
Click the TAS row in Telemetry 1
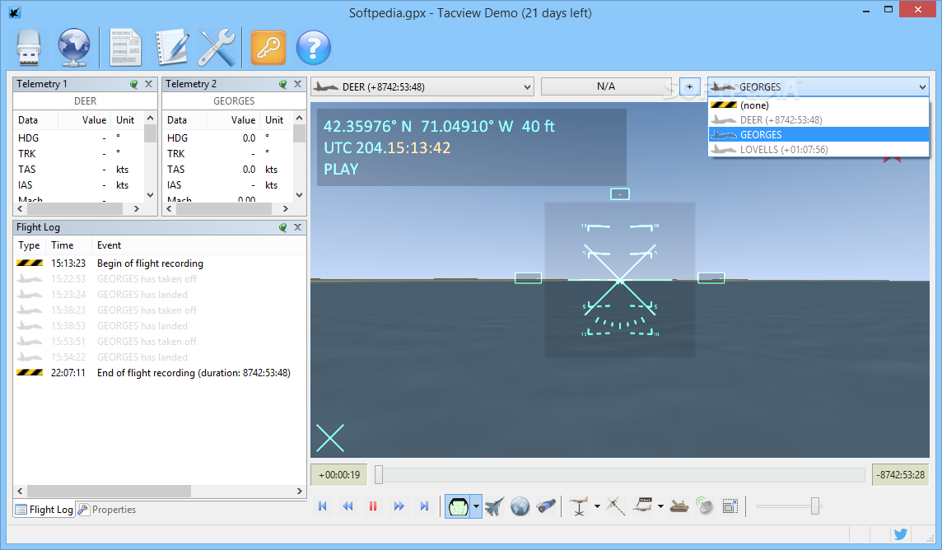(79, 170)
